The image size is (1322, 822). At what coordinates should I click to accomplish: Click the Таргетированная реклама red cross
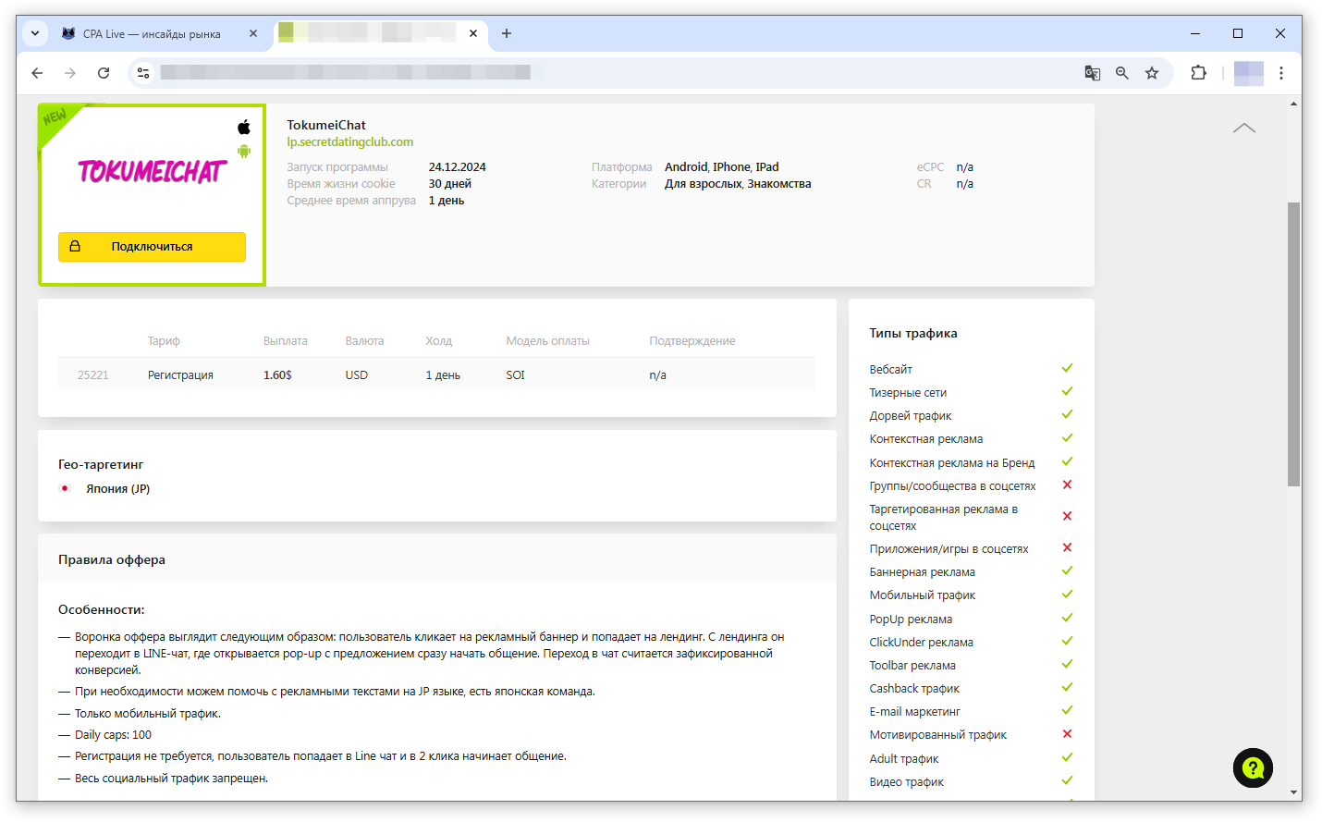tap(1067, 516)
